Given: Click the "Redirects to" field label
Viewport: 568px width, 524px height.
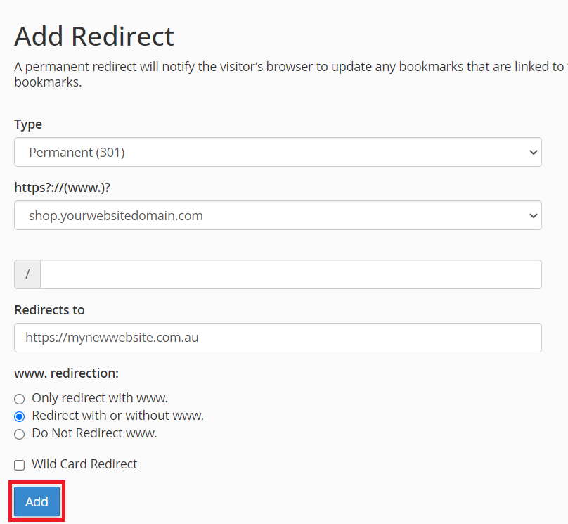Looking at the screenshot, I should [x=49, y=310].
